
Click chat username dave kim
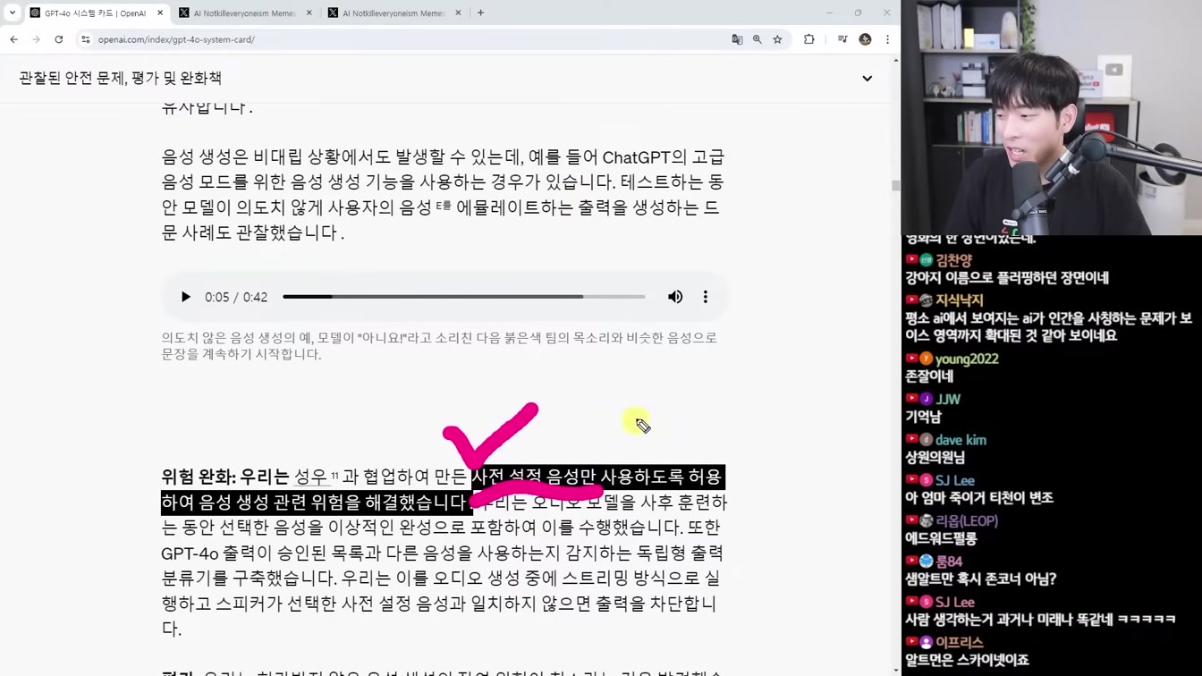(961, 440)
